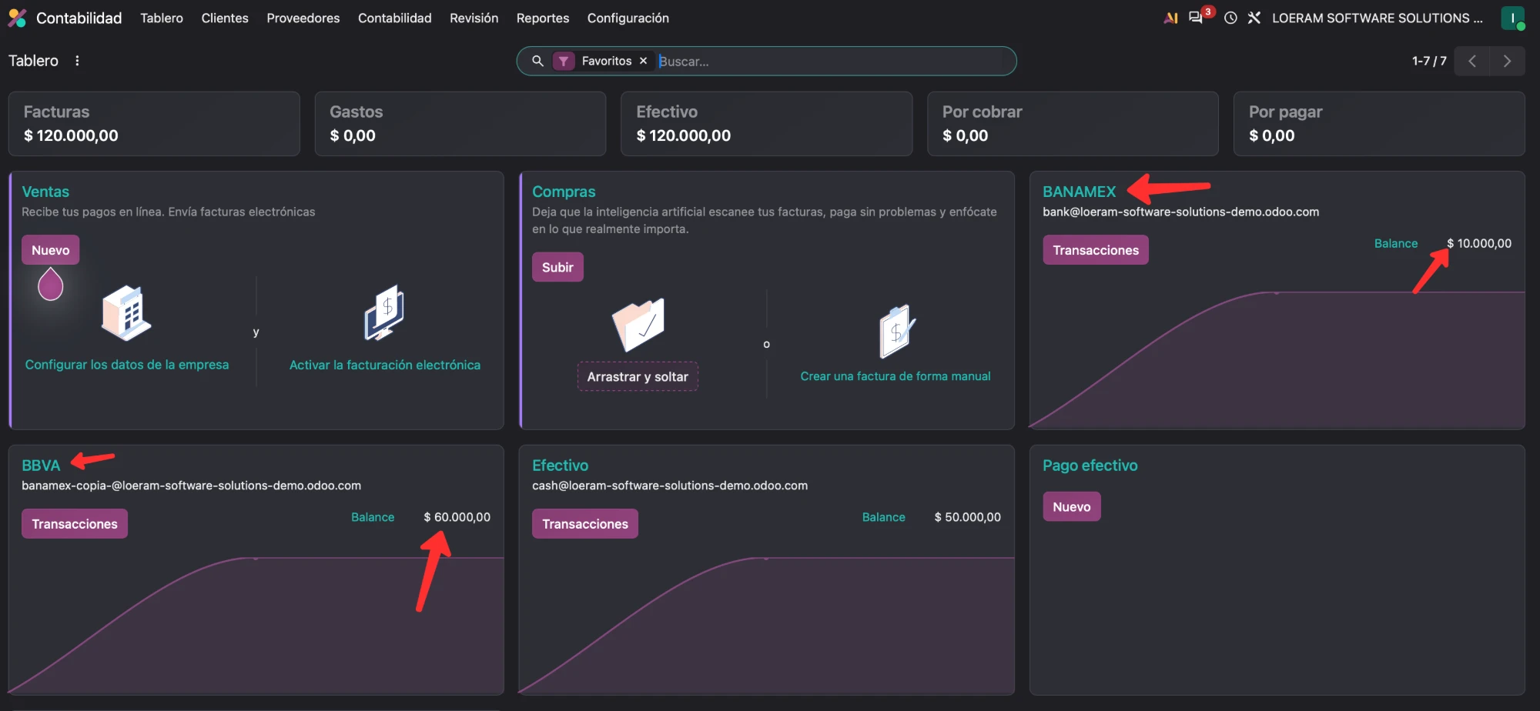Open the user avatar menu
The width and height of the screenshot is (1540, 711).
pos(1512,18)
